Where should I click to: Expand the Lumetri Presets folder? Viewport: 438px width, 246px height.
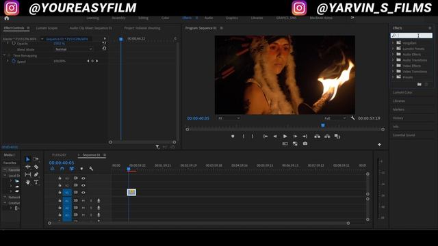point(393,49)
